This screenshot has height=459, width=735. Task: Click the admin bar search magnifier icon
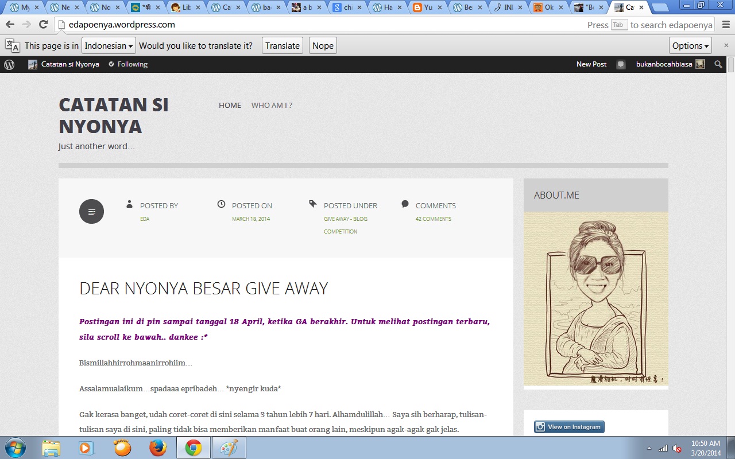[718, 64]
